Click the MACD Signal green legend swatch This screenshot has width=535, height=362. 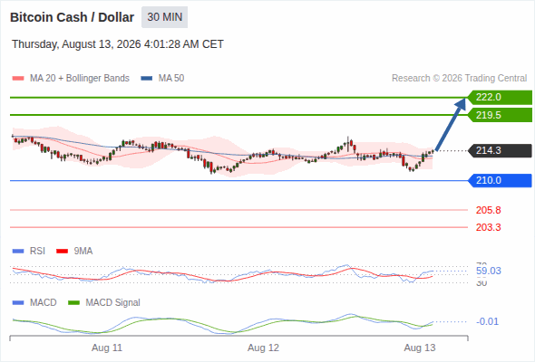pos(73,302)
